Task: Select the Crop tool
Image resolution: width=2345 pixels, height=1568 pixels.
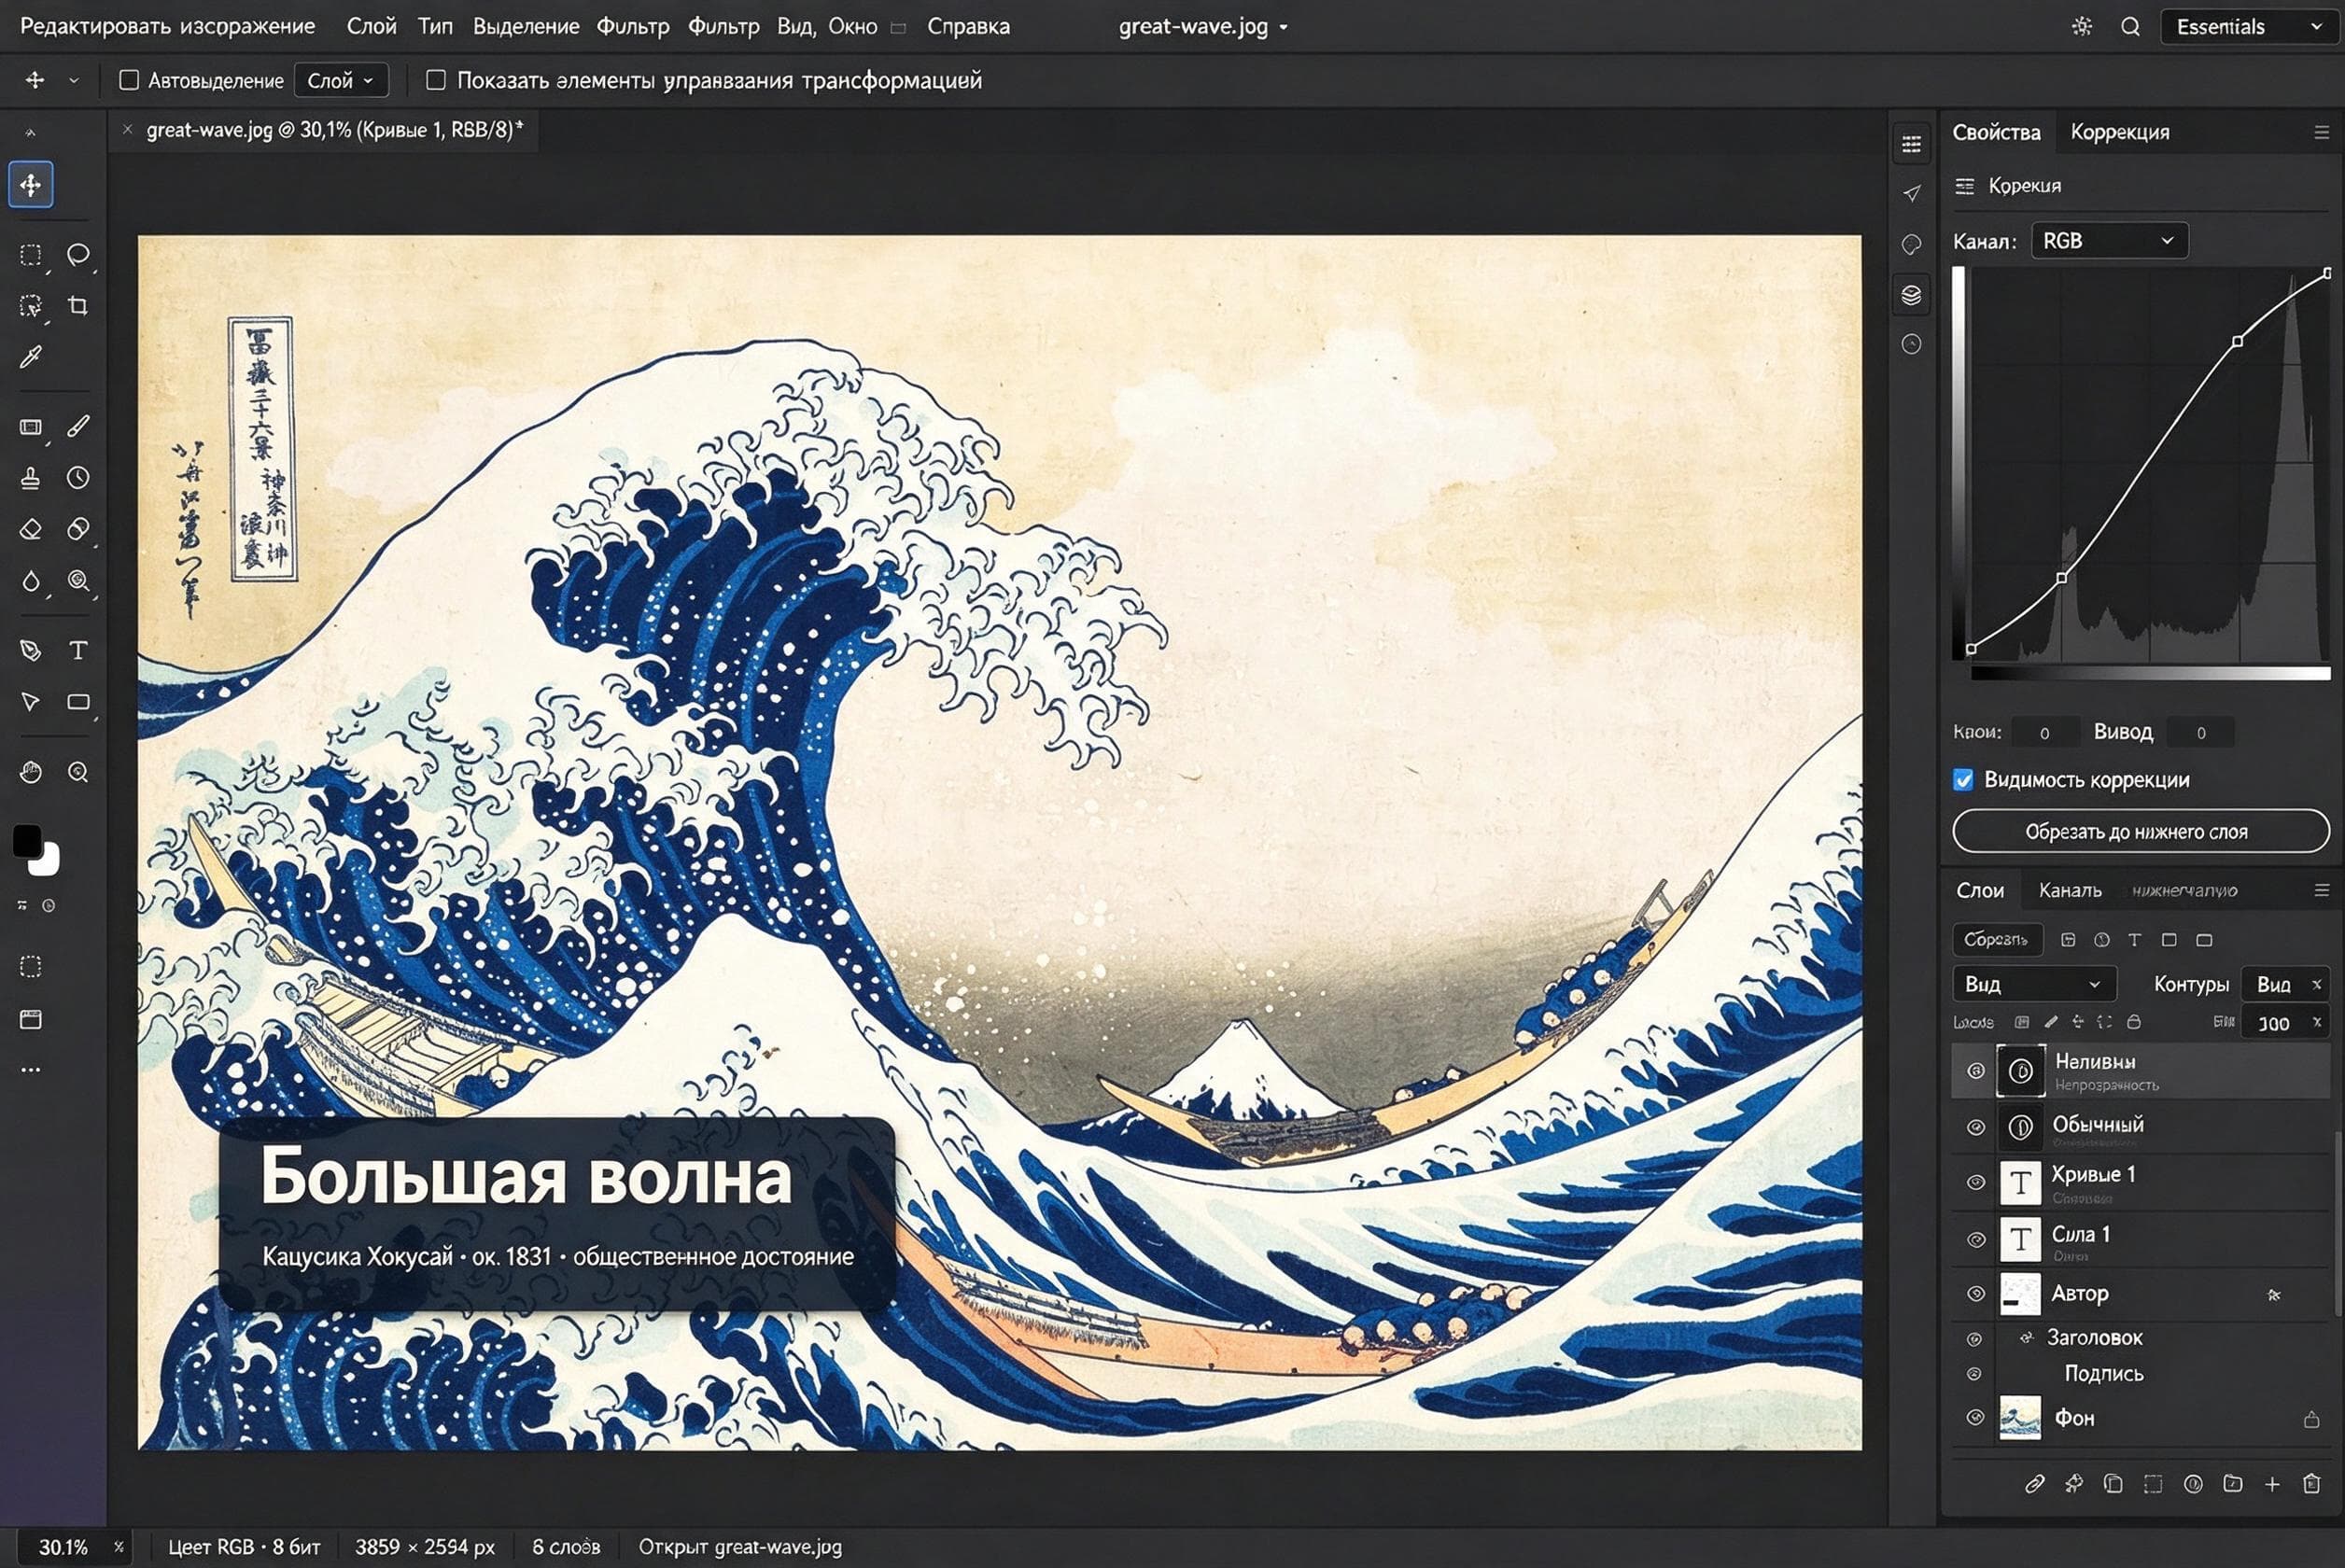Action: pos(78,305)
